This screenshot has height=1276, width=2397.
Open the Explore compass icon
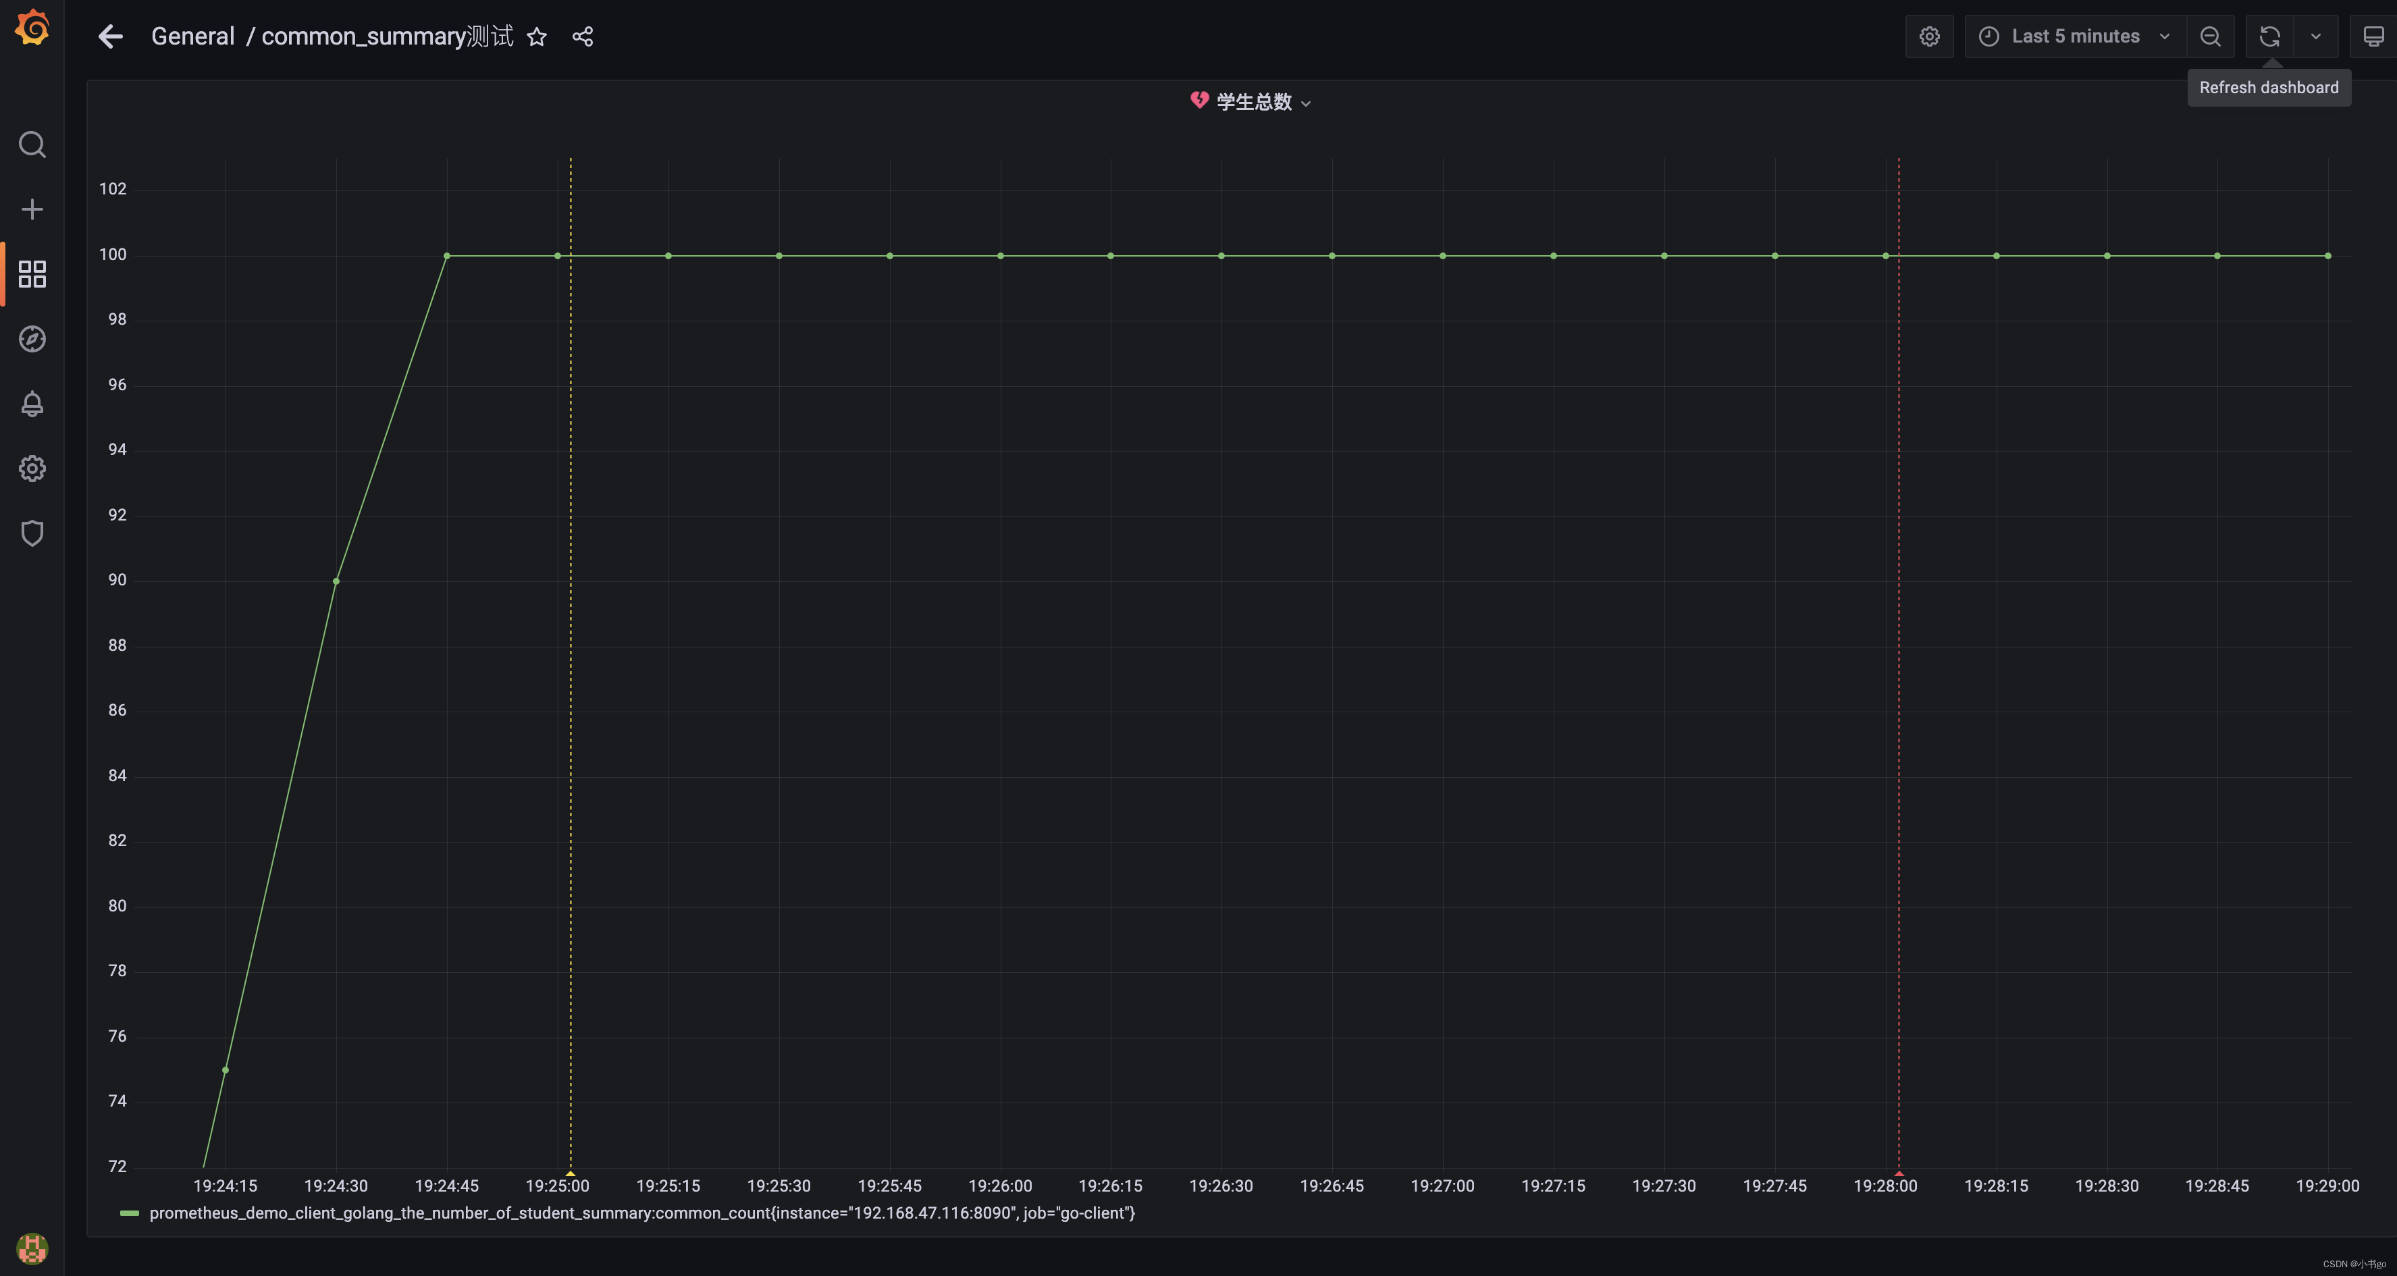[32, 339]
